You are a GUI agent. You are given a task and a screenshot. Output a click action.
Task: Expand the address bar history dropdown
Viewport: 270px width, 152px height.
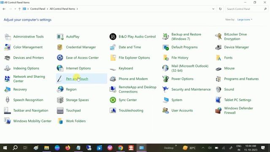tap(213, 9)
